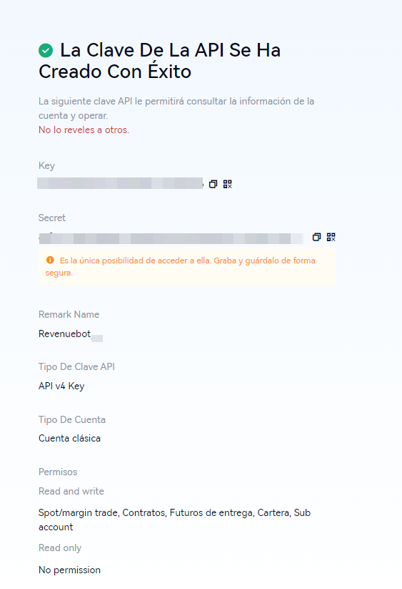402x589 pixels.
Task: Click the 'Creado Con Éxito' heading
Action: [115, 72]
